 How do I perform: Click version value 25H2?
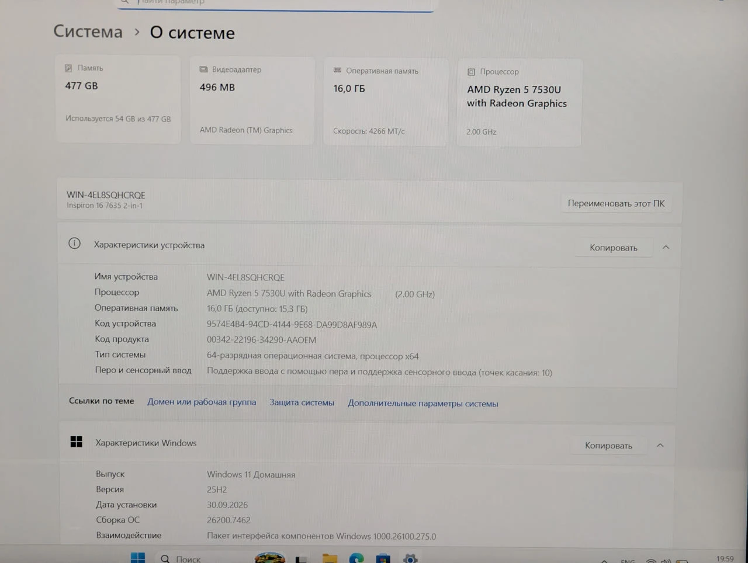tap(217, 490)
